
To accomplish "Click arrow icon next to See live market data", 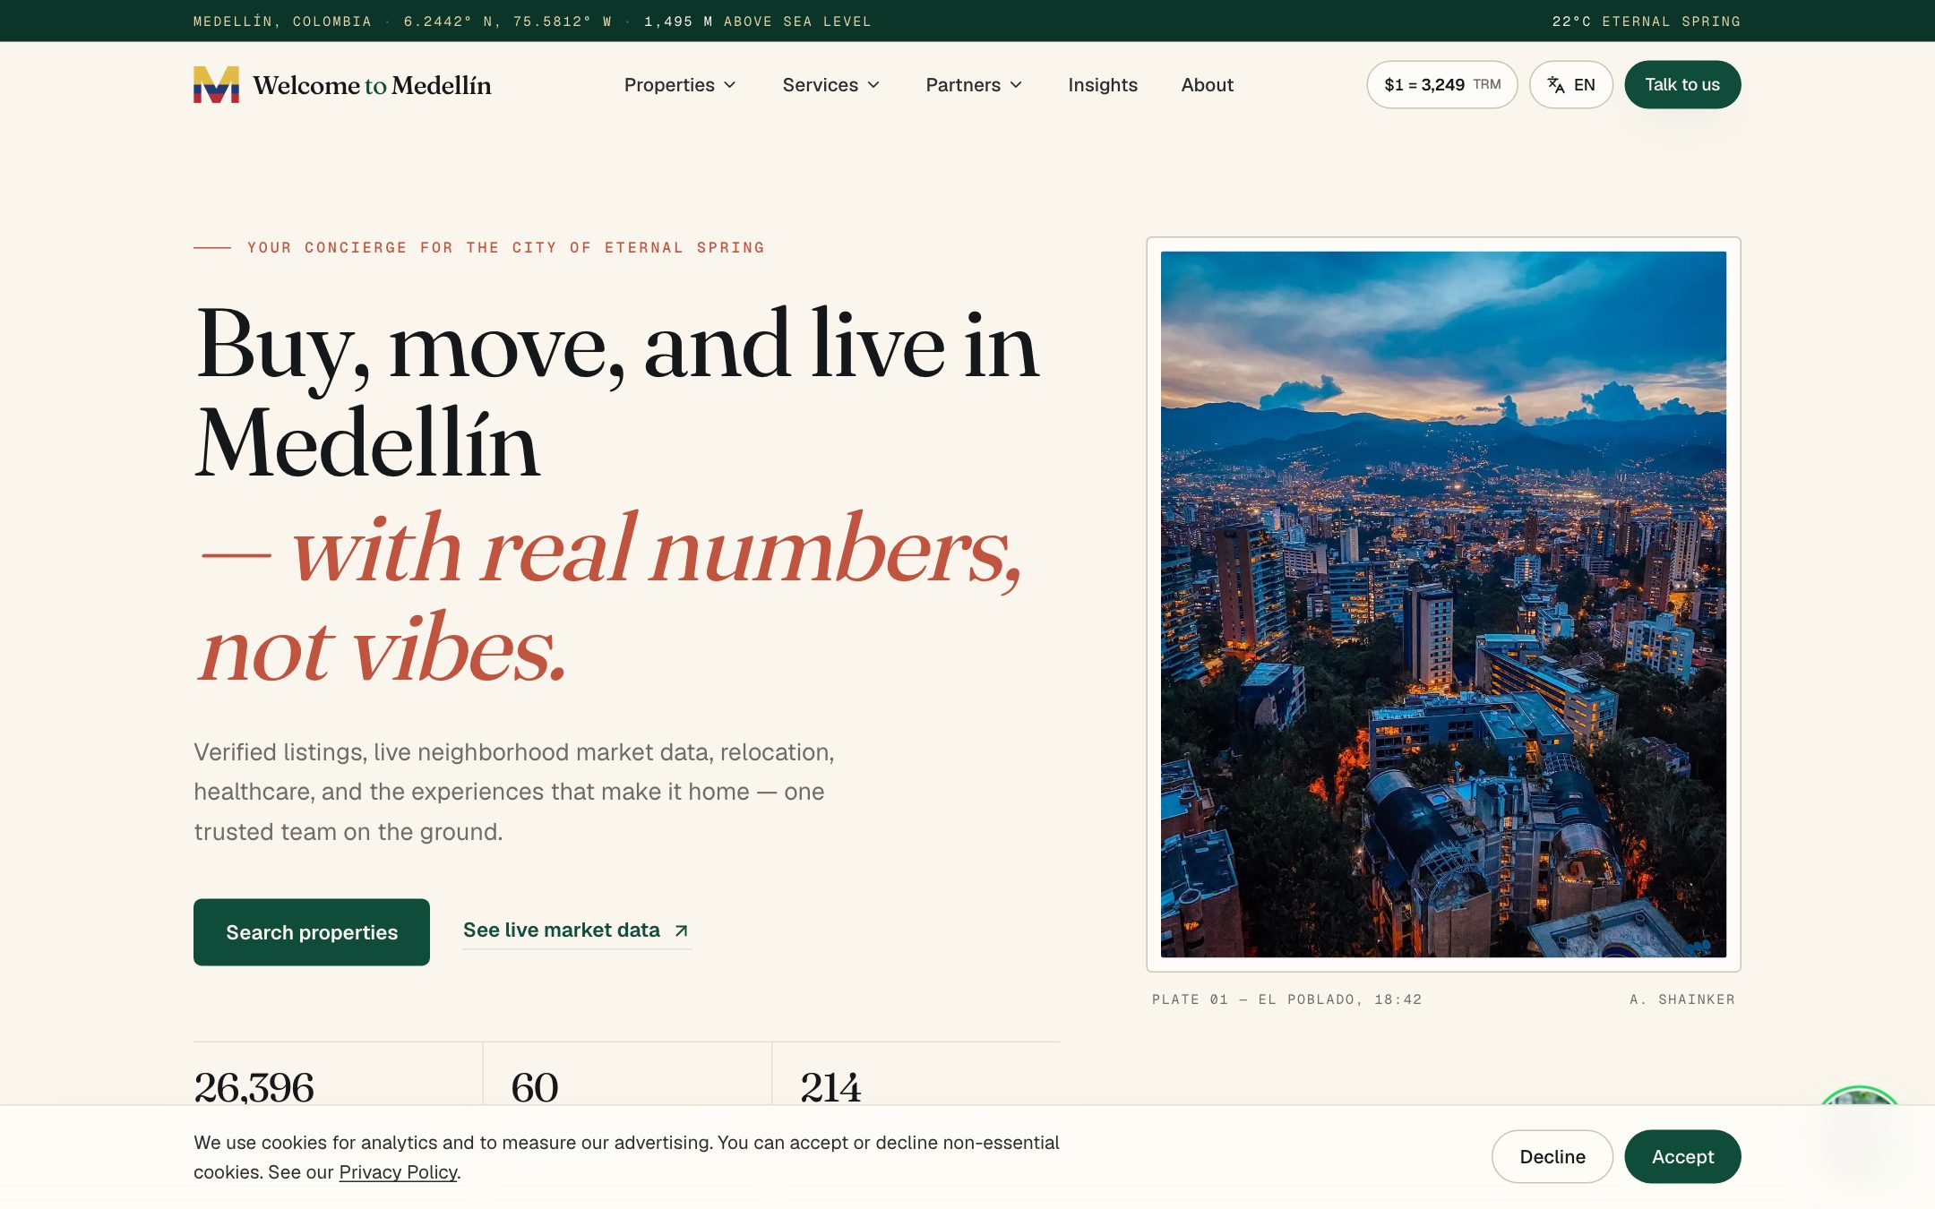I will (x=681, y=931).
